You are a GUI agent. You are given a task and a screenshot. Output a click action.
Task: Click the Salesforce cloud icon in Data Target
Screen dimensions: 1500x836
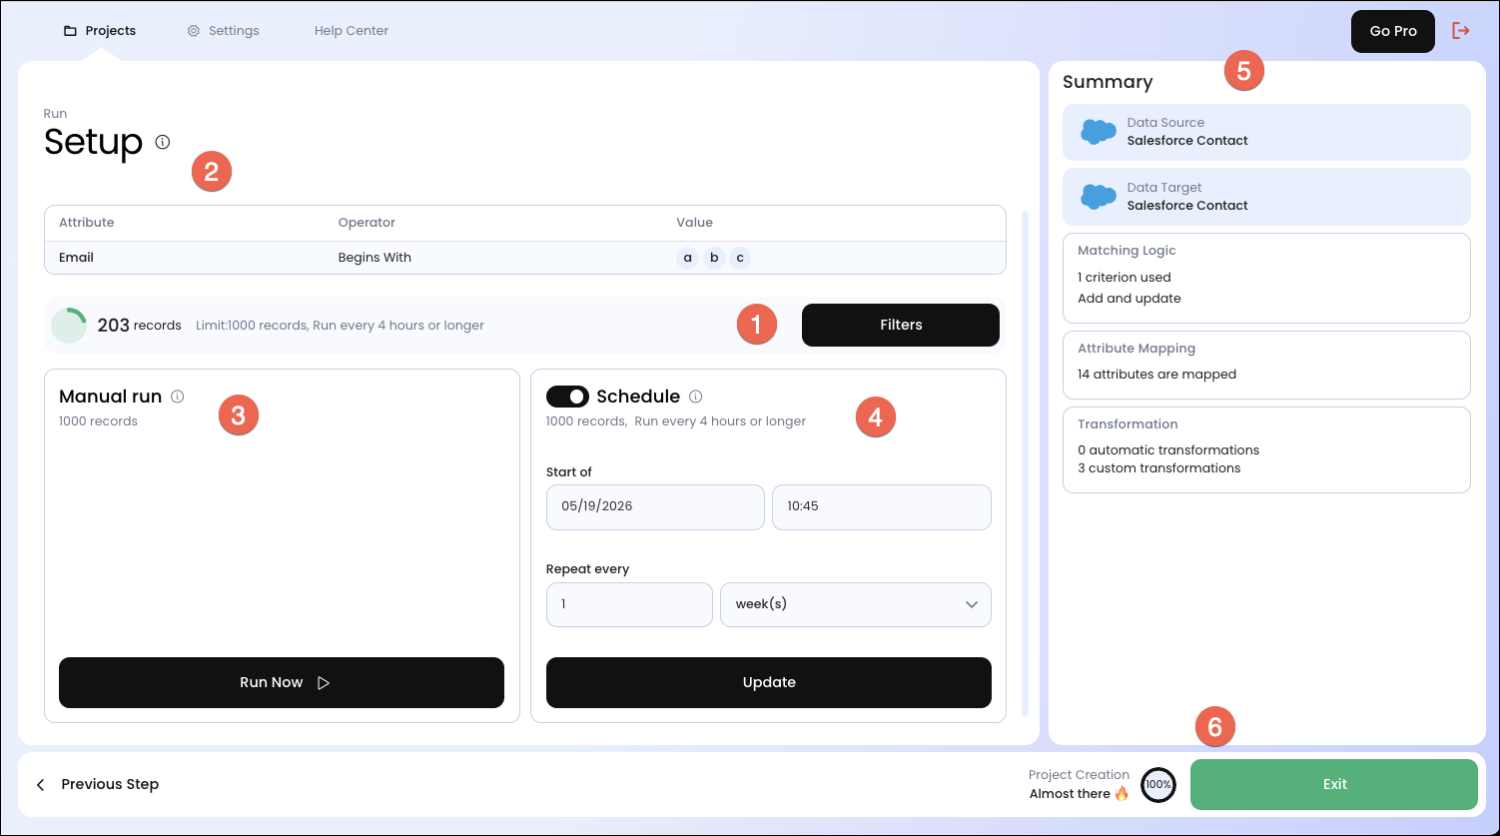1099,197
